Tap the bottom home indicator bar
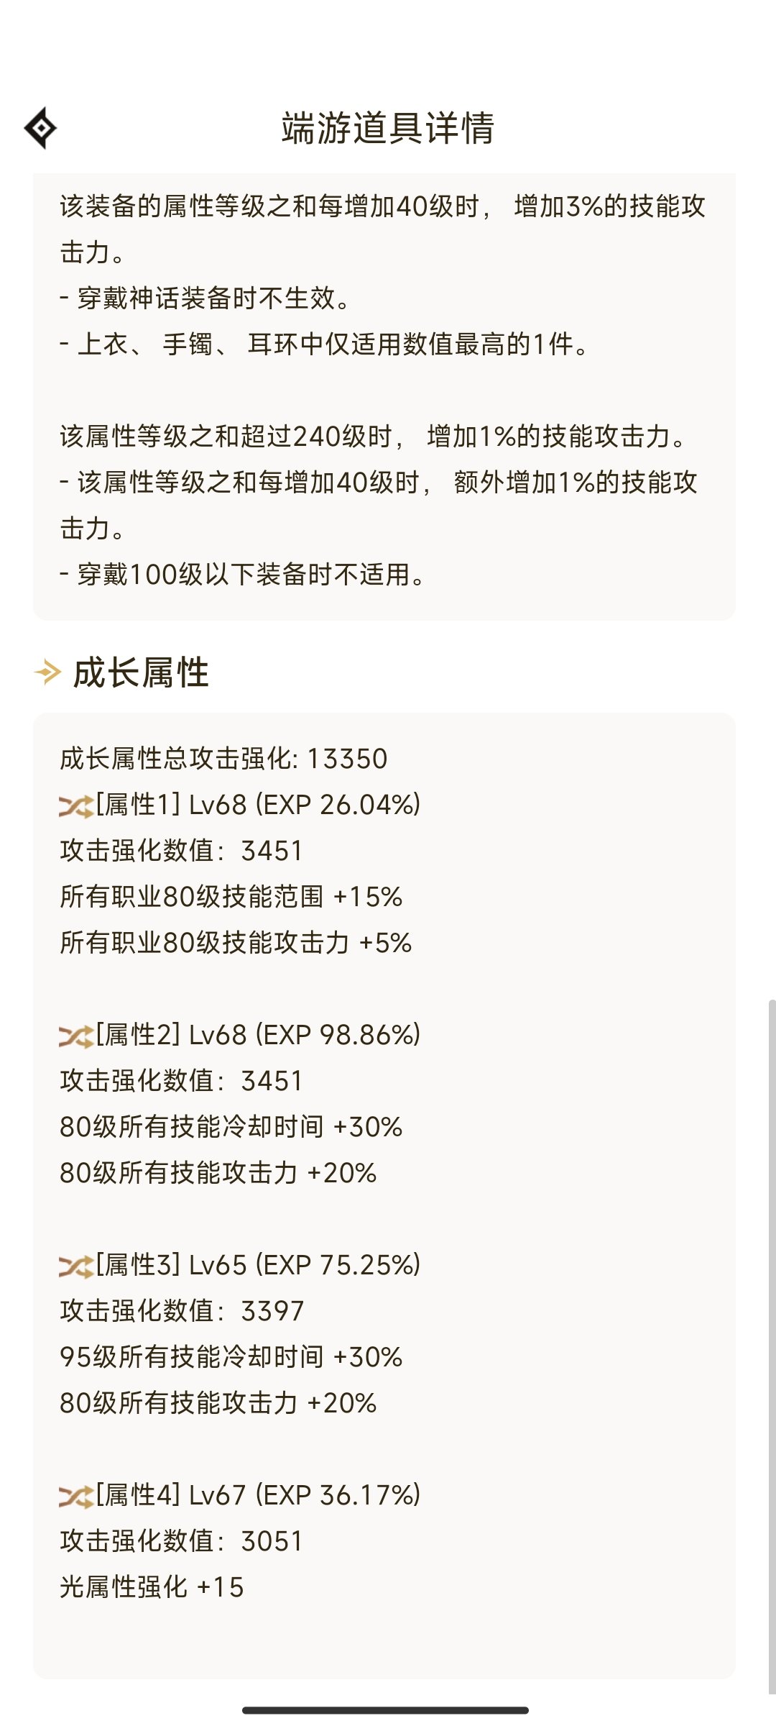 tap(385, 1710)
